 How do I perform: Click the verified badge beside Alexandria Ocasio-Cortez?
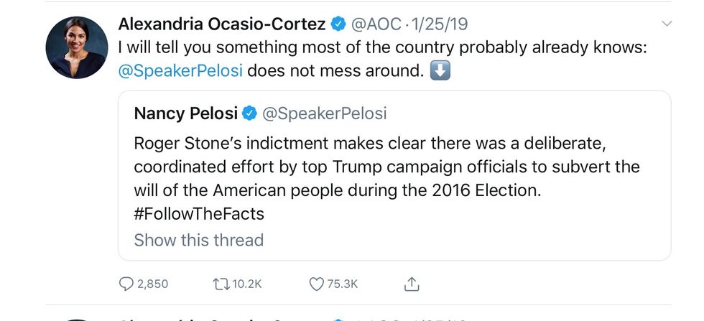[x=338, y=24]
